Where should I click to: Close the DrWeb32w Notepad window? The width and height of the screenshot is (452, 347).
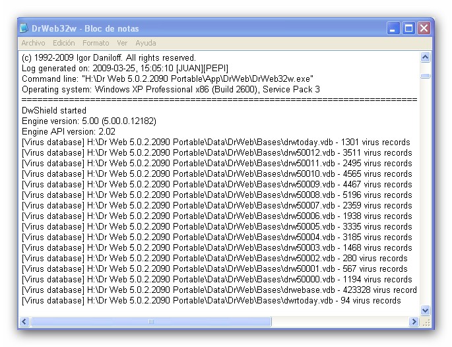[424, 28]
